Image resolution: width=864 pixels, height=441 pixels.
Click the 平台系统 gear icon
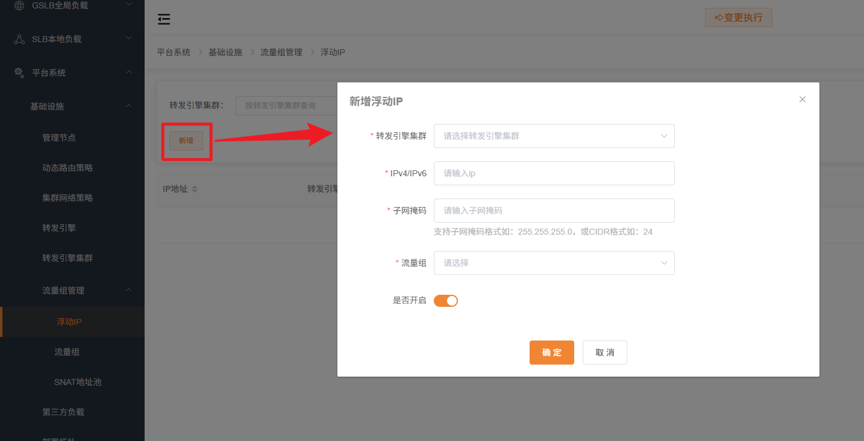tap(19, 73)
